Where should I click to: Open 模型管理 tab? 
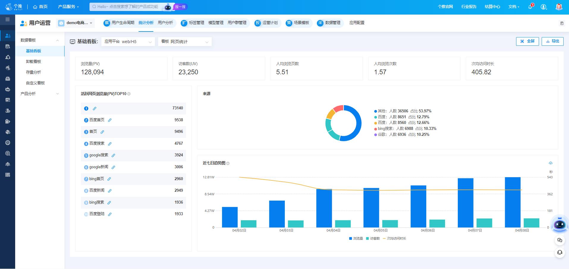tap(216, 23)
